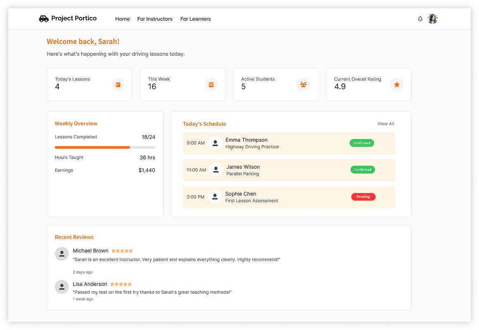
Task: Click the calendar icon in Today's Lessons card
Action: click(118, 85)
